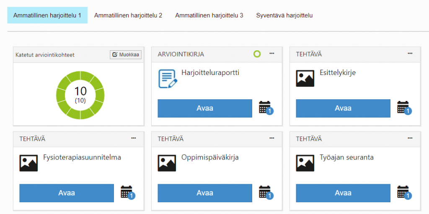Image resolution: width=429 pixels, height=214 pixels.
Task: Click green status circle on Arviointikirja card
Action: [257, 54]
